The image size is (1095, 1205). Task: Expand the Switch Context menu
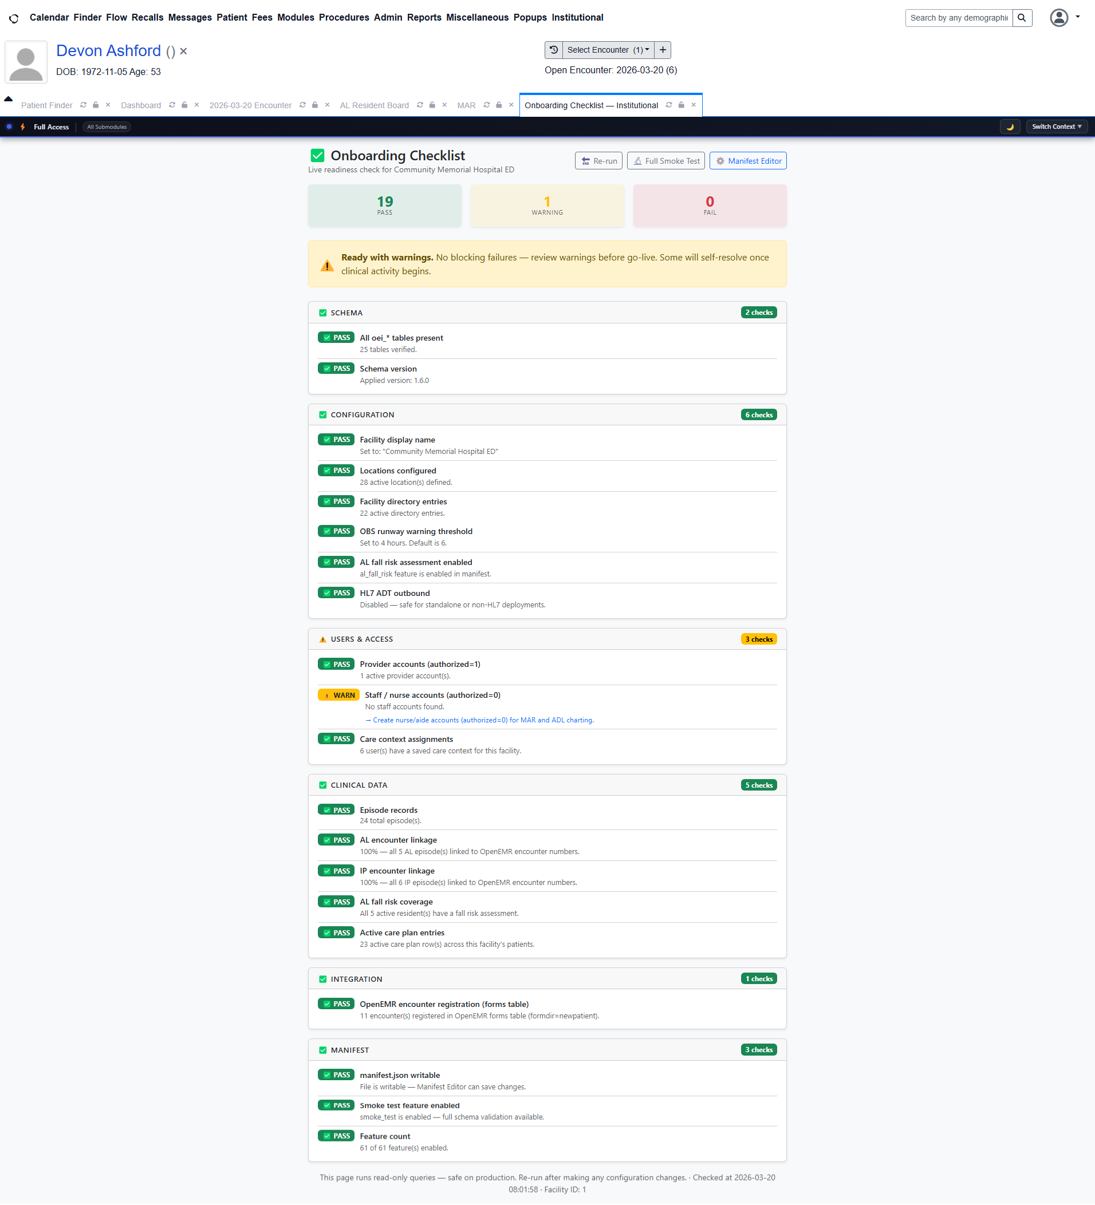(x=1056, y=127)
